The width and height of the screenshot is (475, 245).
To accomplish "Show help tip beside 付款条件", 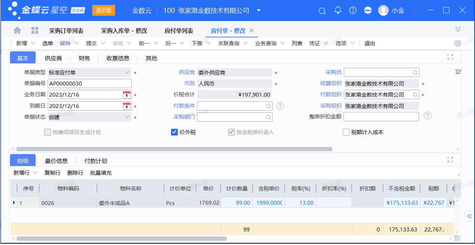I will tap(280, 106).
